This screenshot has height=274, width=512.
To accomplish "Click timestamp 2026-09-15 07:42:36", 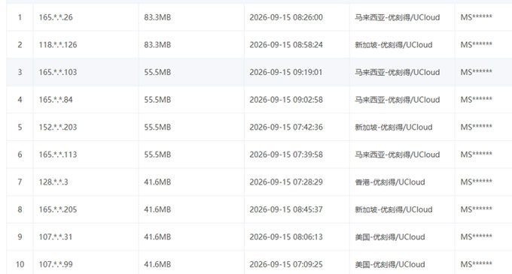I will (286, 127).
